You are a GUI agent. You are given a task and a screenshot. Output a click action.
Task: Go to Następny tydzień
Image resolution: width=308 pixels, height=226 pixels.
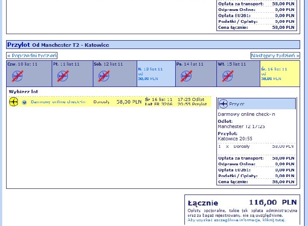coord(275,56)
